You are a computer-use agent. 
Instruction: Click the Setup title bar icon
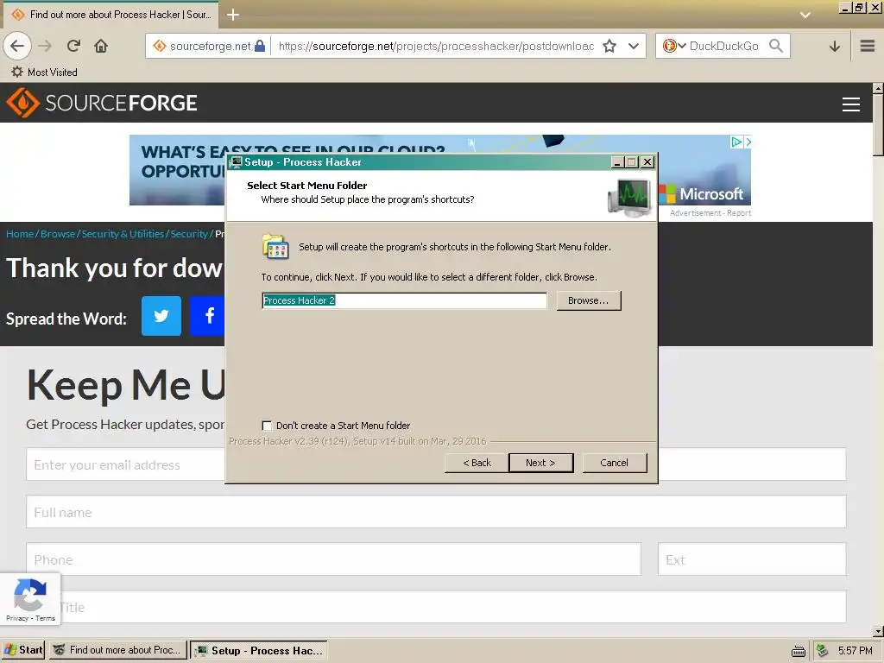click(237, 161)
